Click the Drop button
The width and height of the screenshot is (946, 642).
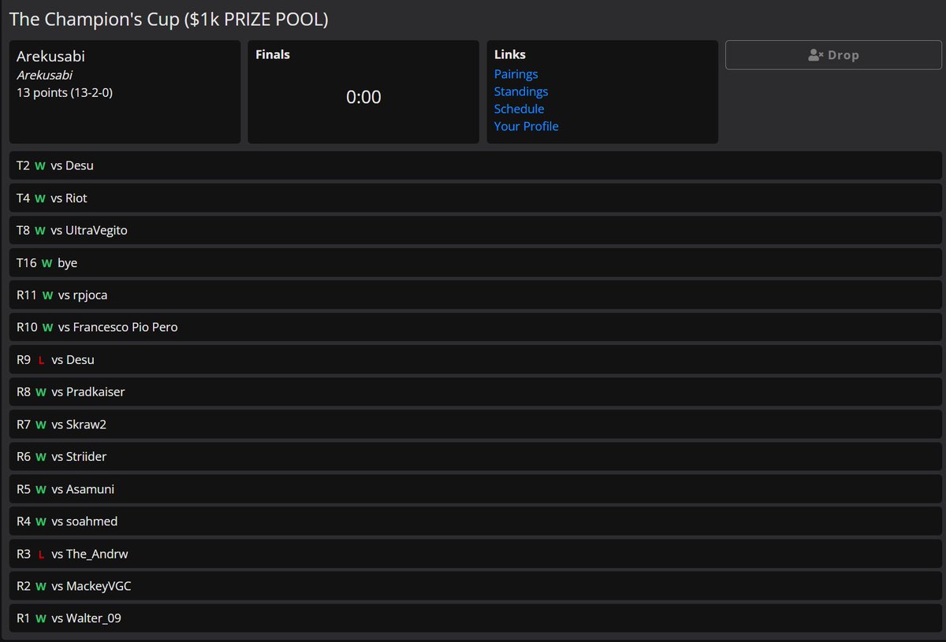click(x=833, y=55)
